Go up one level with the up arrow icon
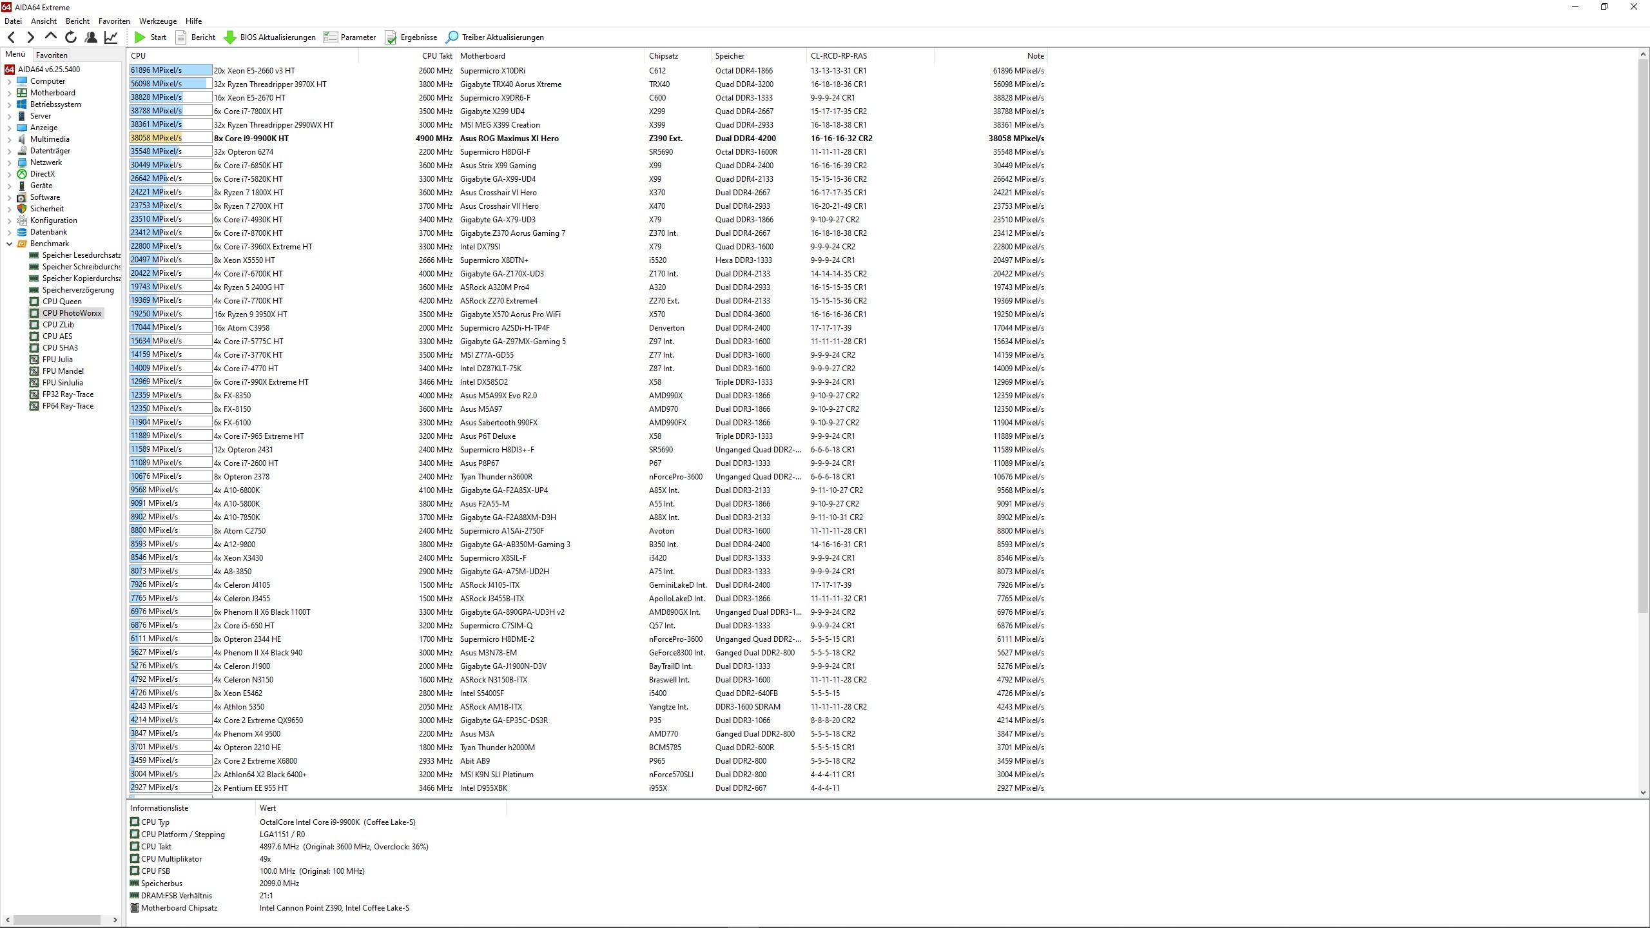 [51, 37]
